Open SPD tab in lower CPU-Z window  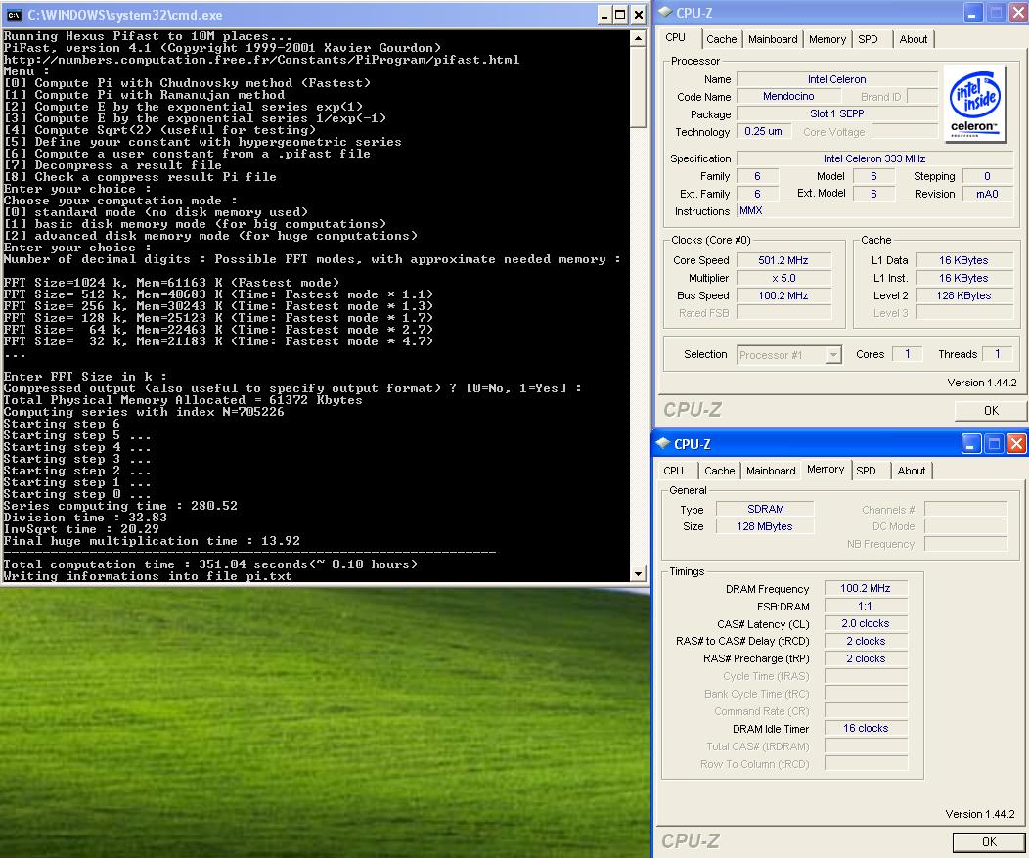866,471
